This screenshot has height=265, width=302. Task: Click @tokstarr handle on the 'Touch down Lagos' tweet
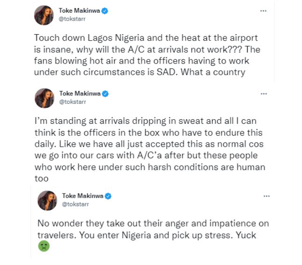pyautogui.click(x=71, y=18)
